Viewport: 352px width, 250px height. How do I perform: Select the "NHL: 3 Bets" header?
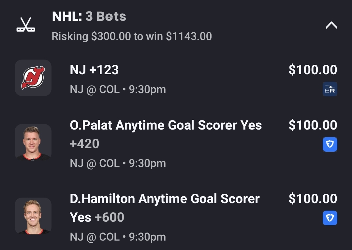pyautogui.click(x=89, y=17)
